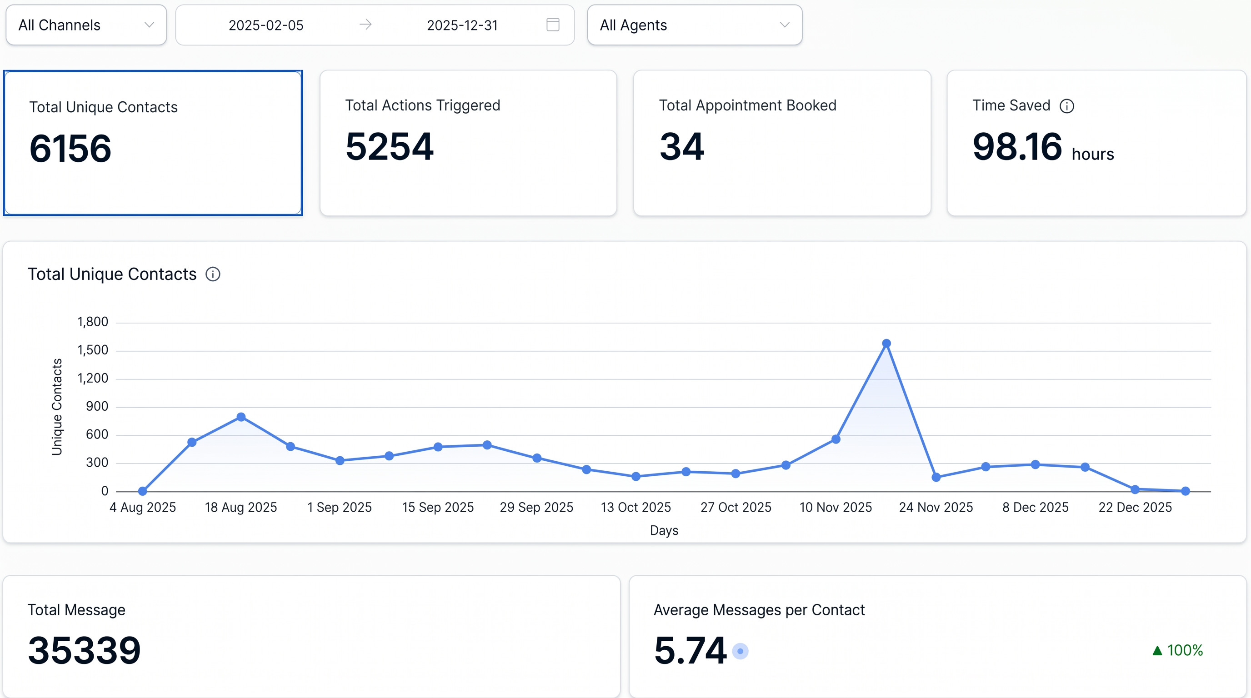This screenshot has width=1251, height=698.
Task: Click the 8 Dec 2025 axis label
Action: tap(1036, 507)
